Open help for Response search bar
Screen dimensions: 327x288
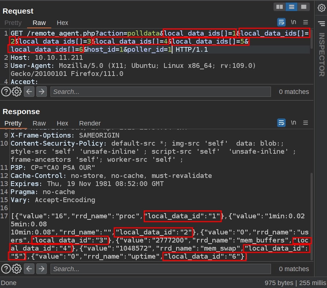[6, 269]
